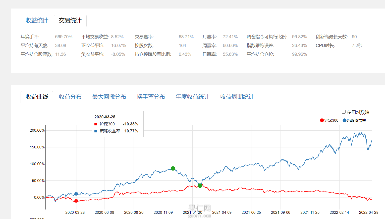Go to the 年度收益统计 tab
This screenshot has width=385, height=219.
[x=193, y=97]
